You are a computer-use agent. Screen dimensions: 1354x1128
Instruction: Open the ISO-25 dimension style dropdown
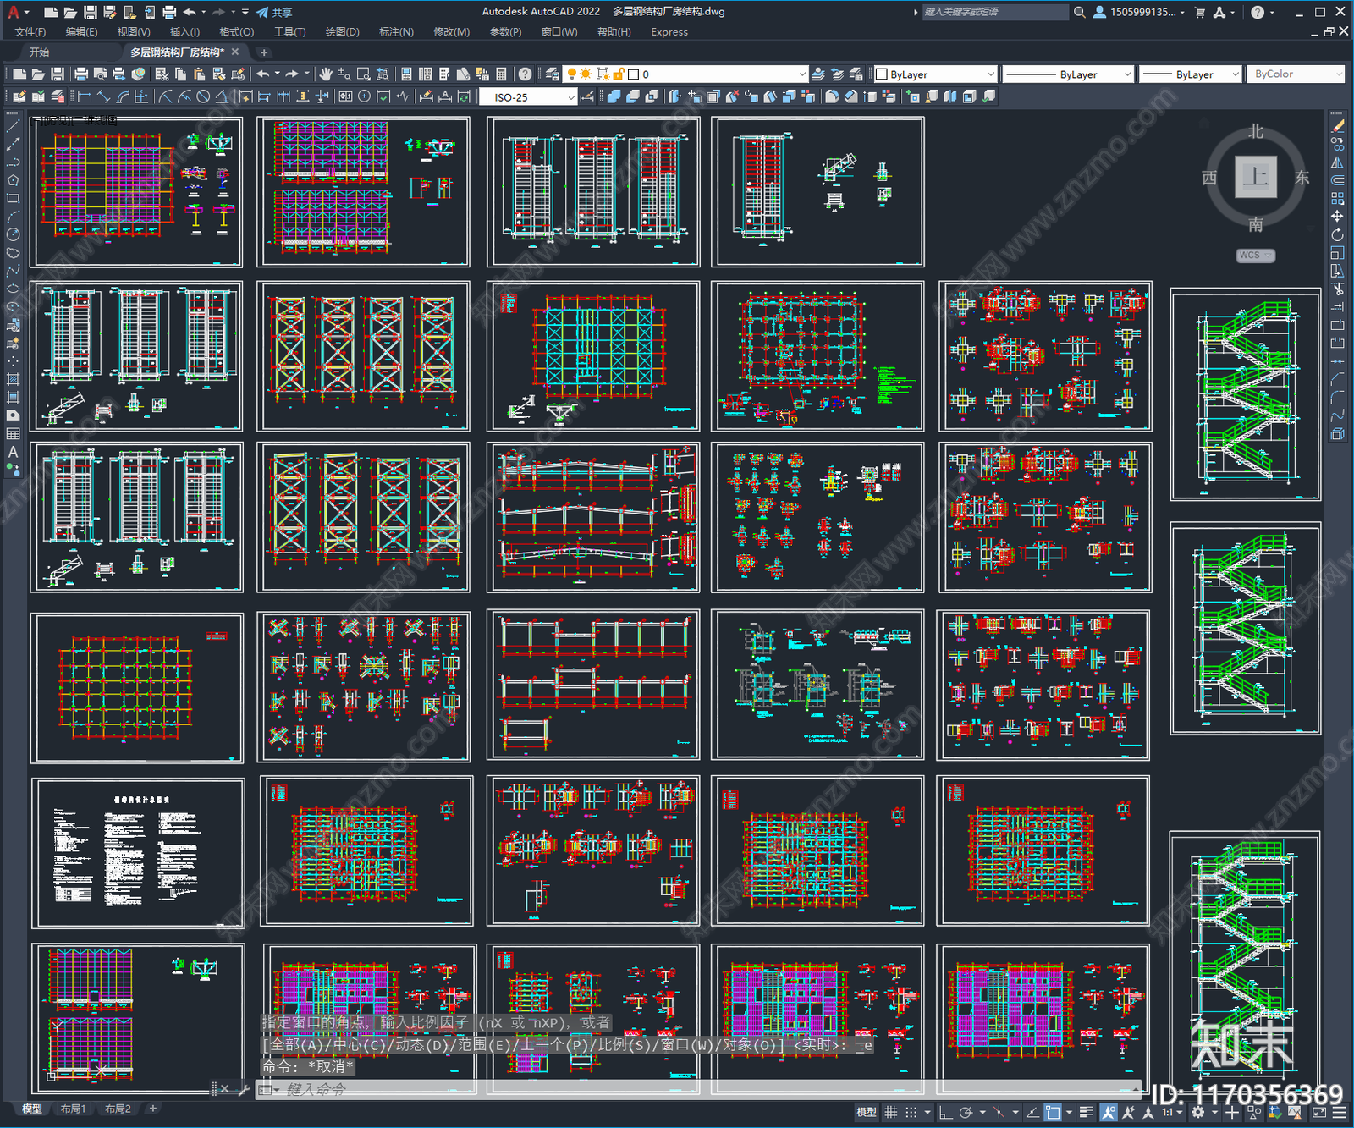[x=528, y=97]
